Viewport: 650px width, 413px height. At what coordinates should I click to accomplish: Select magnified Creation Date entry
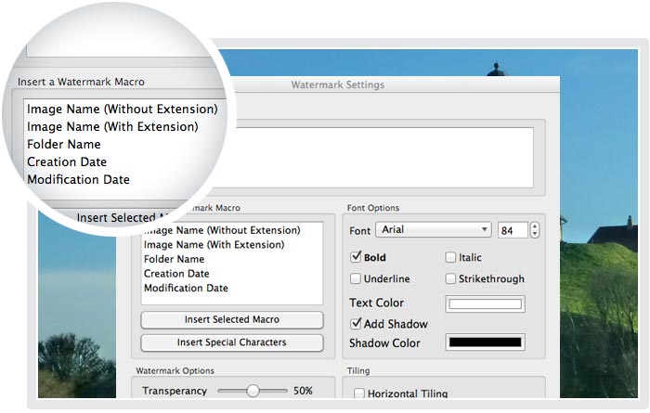(x=67, y=161)
